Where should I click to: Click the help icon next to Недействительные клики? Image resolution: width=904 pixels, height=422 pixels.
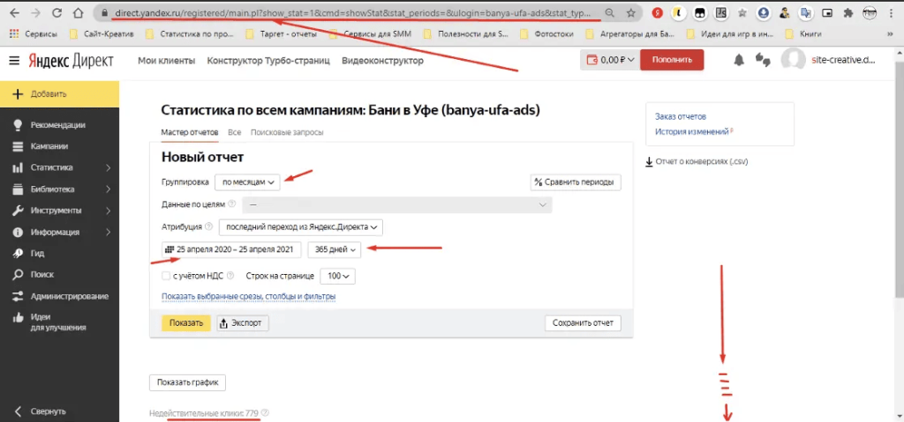pos(265,413)
